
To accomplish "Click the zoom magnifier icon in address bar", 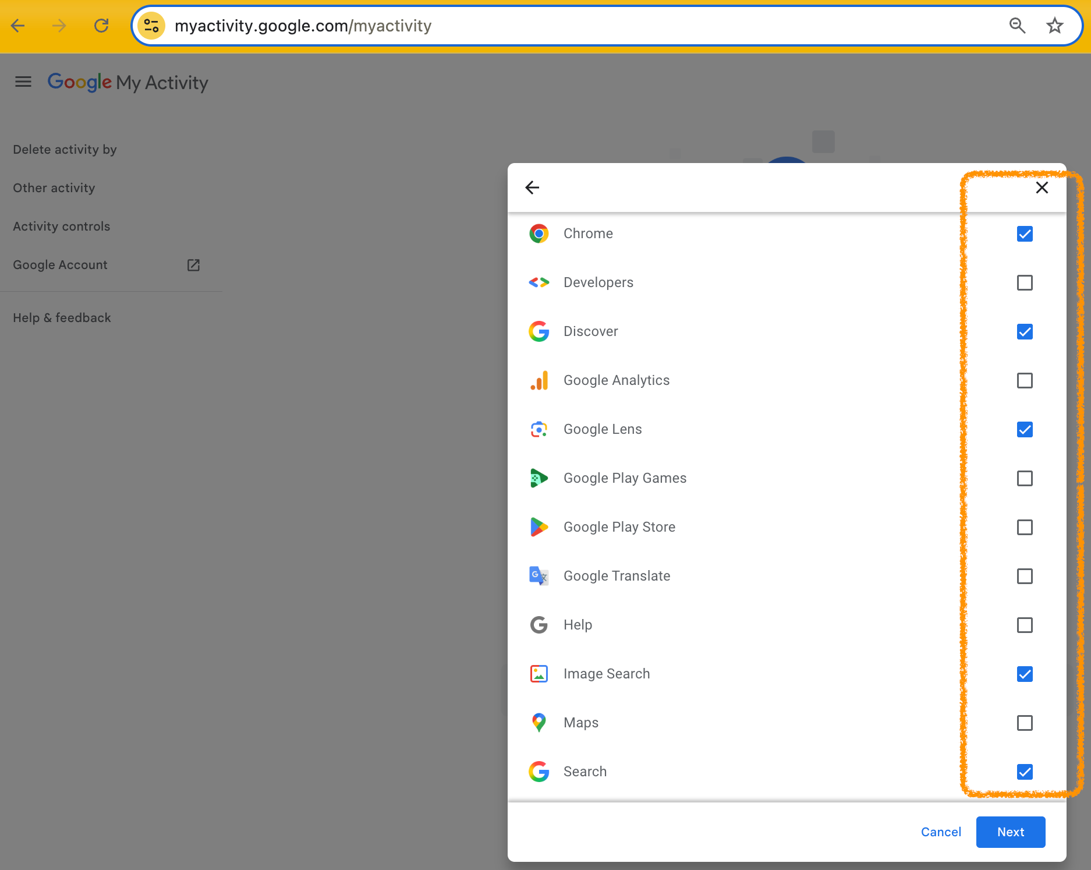I will click(x=1017, y=26).
